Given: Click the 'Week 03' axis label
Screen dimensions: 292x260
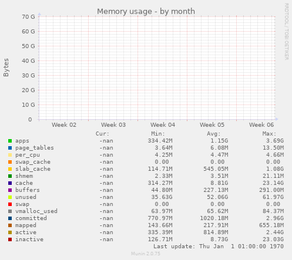Looking at the screenshot, I should pyautogui.click(x=113, y=125).
